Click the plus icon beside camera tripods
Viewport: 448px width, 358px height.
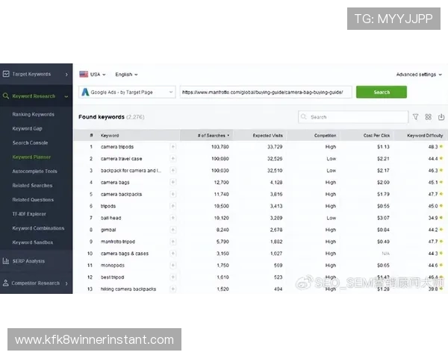coord(173,147)
